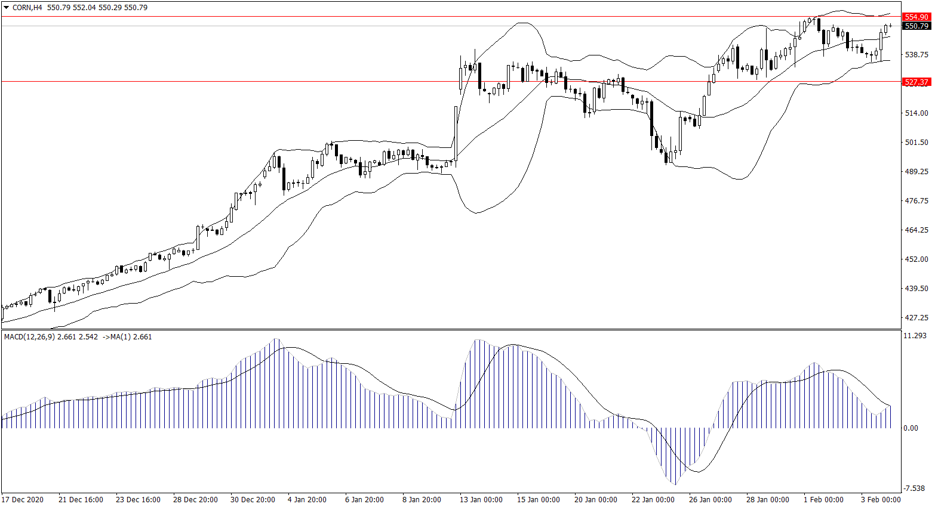Click the 11.293 value on MACD scale

pos(914,336)
